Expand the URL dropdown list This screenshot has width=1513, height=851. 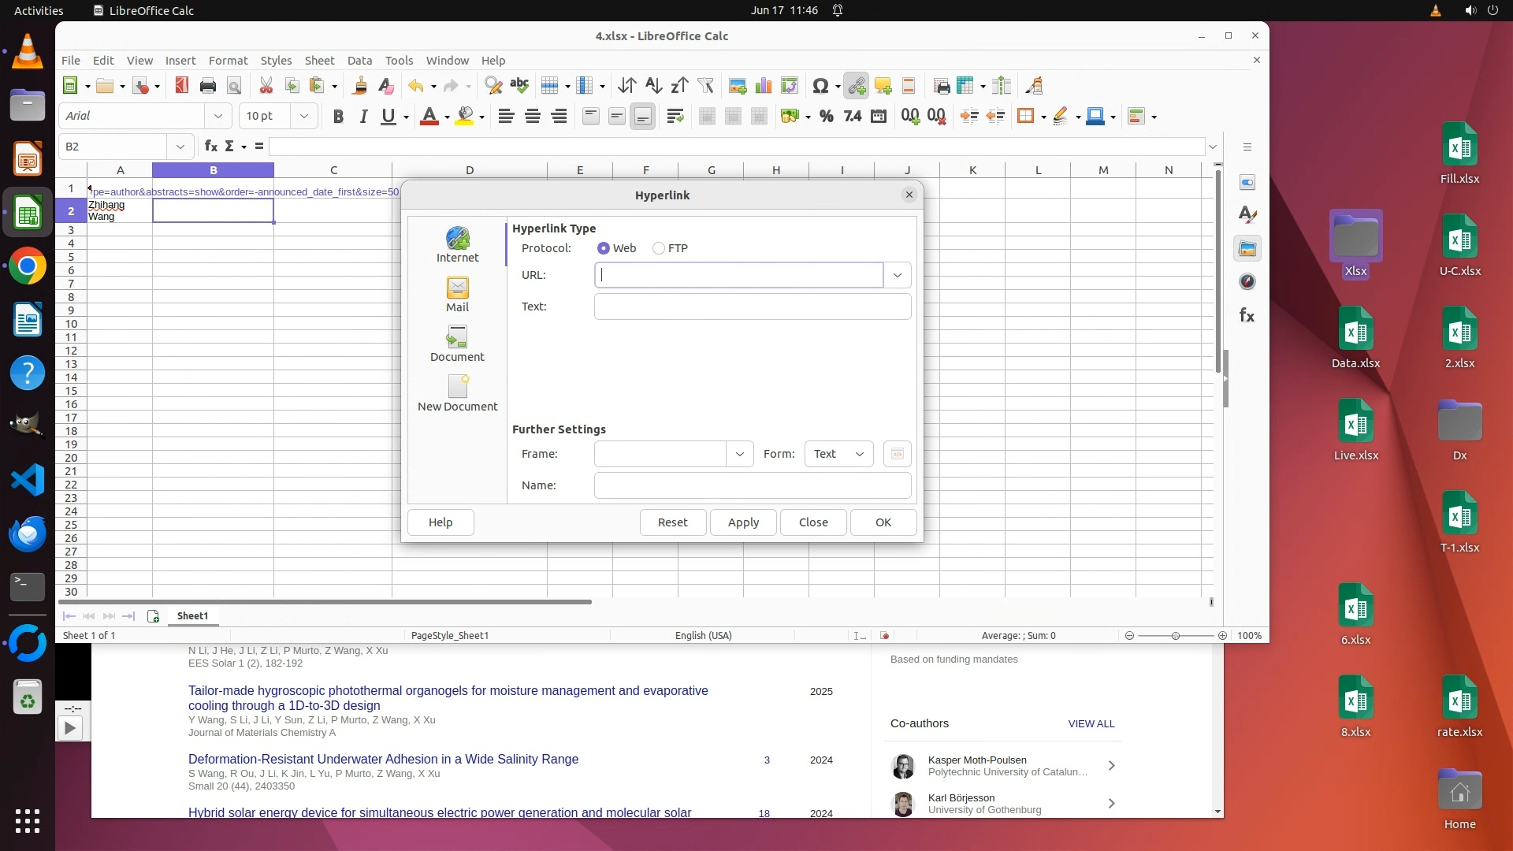point(897,275)
